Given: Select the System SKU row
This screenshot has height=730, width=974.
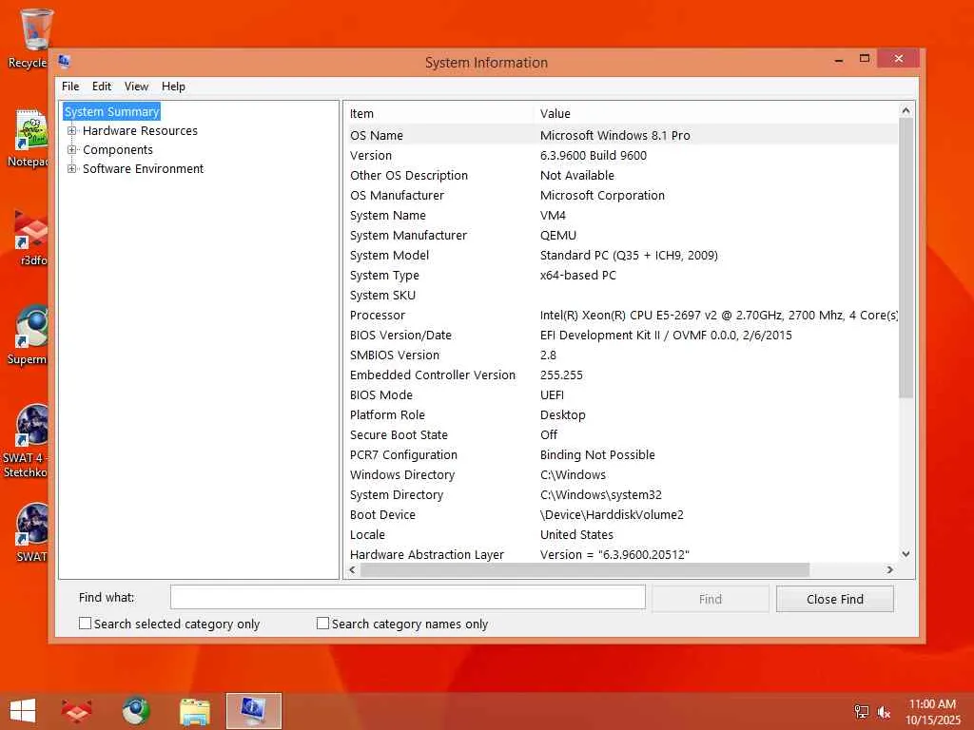Looking at the screenshot, I should [621, 295].
